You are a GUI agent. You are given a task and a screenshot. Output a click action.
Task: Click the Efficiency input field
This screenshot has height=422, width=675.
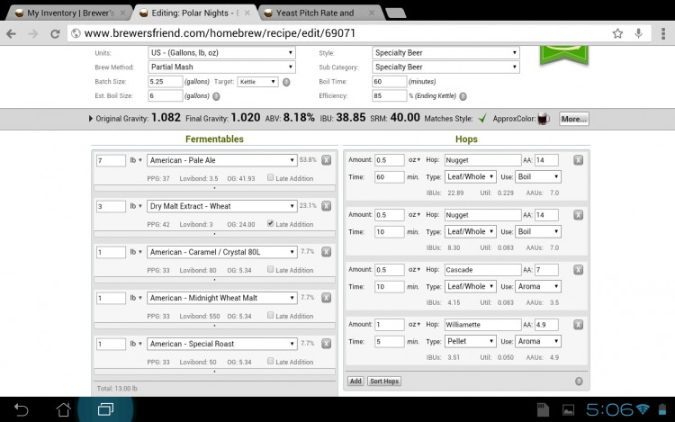tap(389, 96)
